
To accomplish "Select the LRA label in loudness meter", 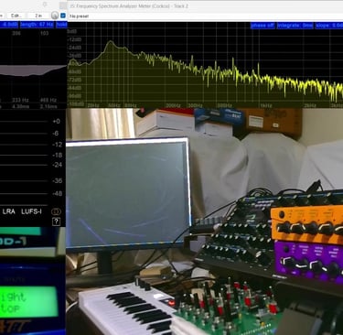I will point(9,211).
